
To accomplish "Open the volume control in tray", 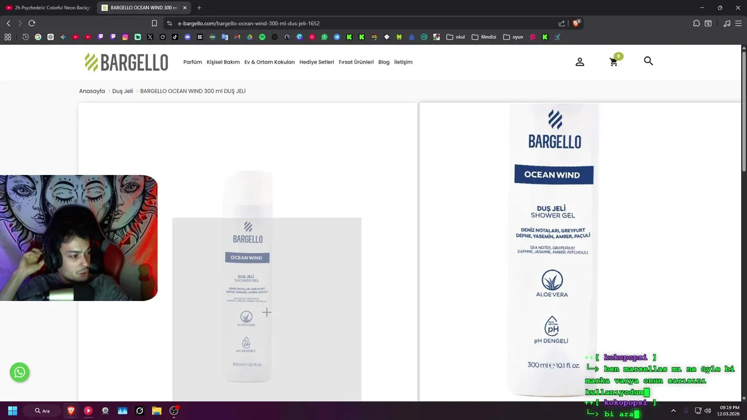I will (x=708, y=411).
